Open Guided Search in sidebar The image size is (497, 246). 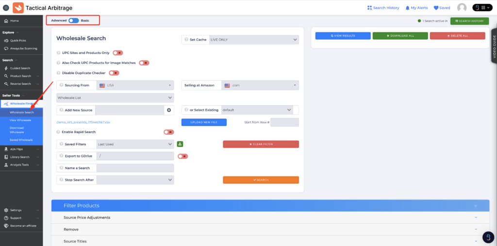pyautogui.click(x=20, y=68)
